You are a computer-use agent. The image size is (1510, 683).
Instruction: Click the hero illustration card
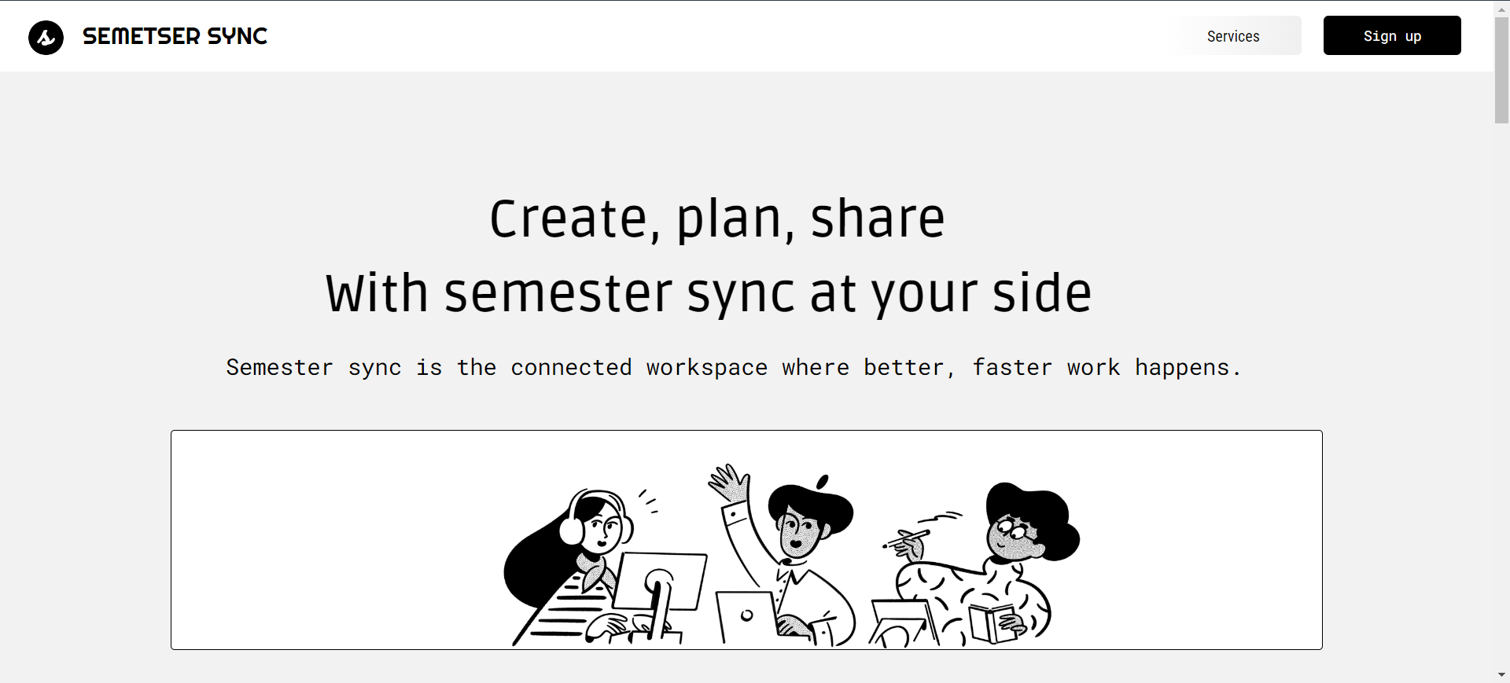(x=746, y=540)
